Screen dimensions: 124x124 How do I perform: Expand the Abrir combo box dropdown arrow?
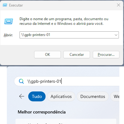116,35
